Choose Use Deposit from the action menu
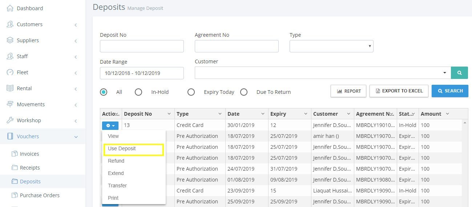Screen dimensions: 472x207 (122, 148)
